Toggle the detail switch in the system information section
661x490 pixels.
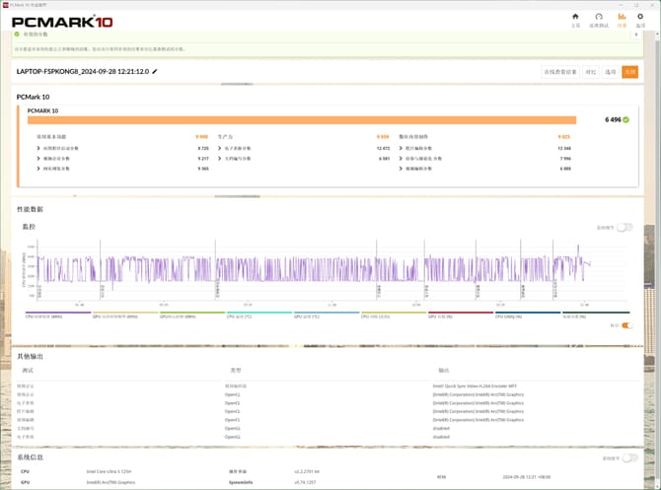[x=627, y=458]
